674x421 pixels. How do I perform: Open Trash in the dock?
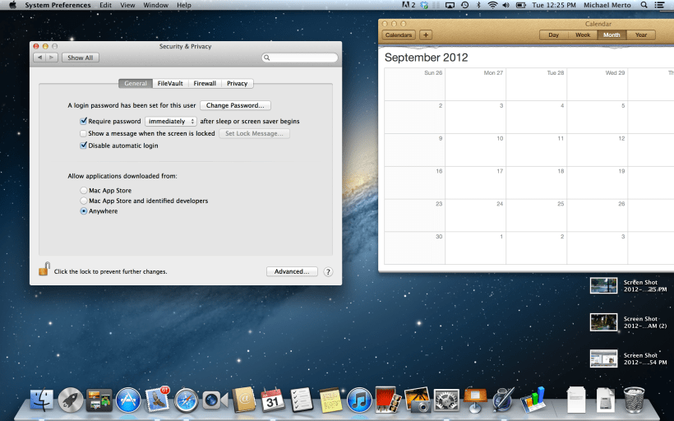tap(634, 399)
